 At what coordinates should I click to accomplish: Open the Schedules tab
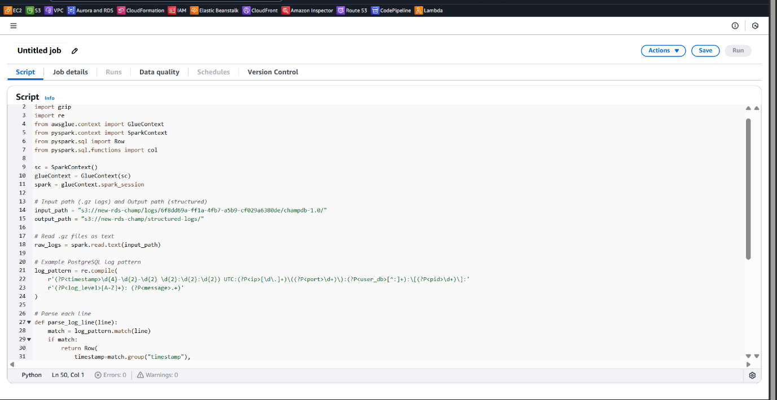(213, 72)
